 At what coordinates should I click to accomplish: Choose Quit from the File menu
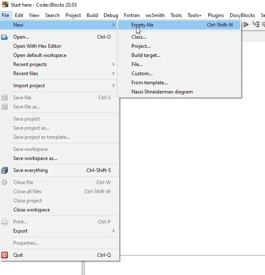pyautogui.click(x=59, y=255)
